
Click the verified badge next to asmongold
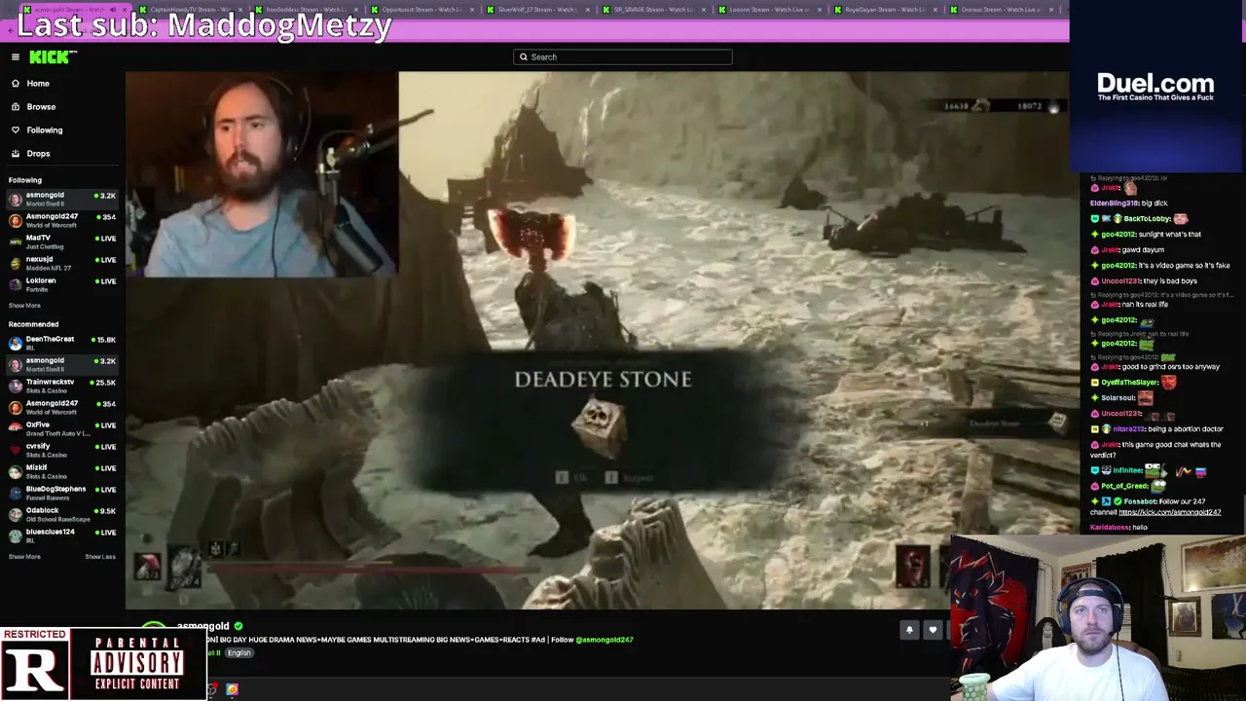(x=238, y=626)
